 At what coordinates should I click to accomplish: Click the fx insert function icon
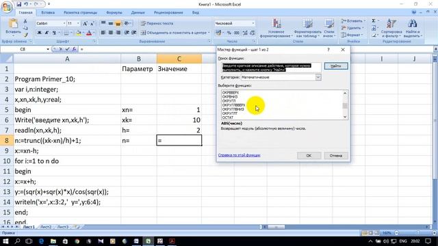coord(74,49)
